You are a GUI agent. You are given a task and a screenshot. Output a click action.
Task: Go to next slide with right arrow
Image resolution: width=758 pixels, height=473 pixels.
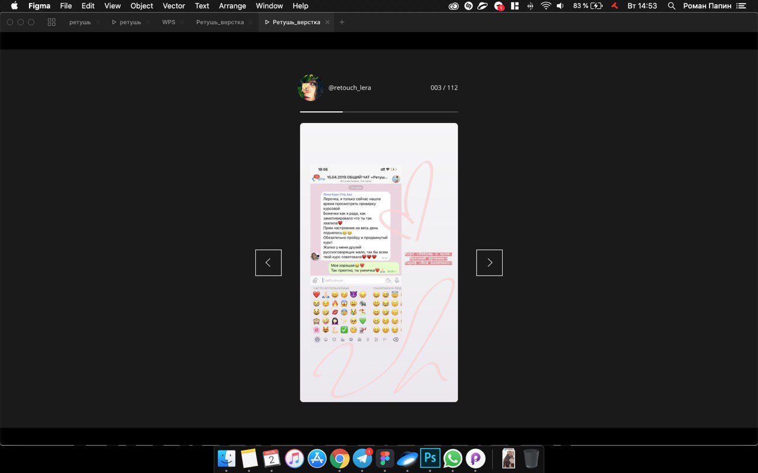click(x=489, y=263)
